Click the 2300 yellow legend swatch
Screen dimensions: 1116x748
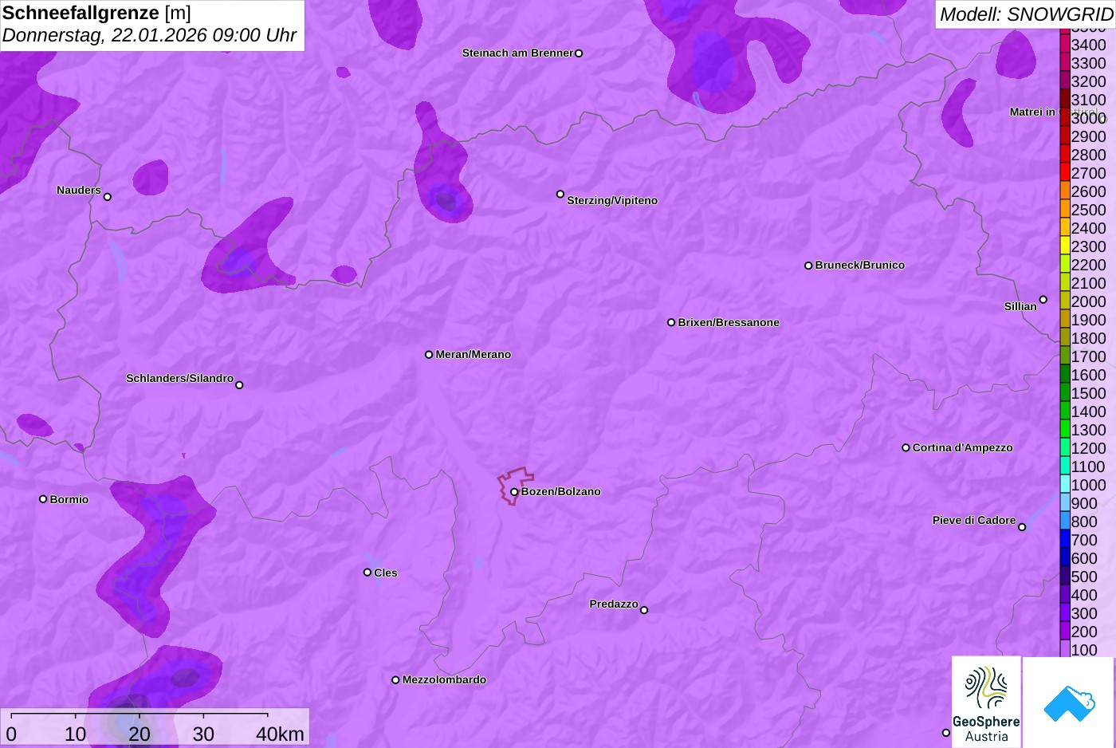tap(1064, 246)
